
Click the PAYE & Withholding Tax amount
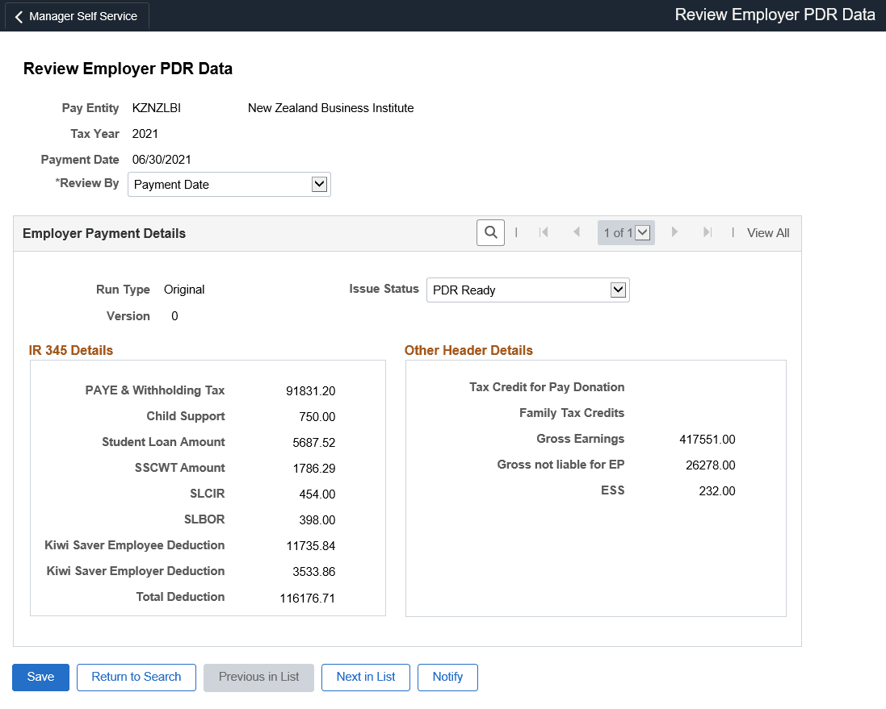310,390
